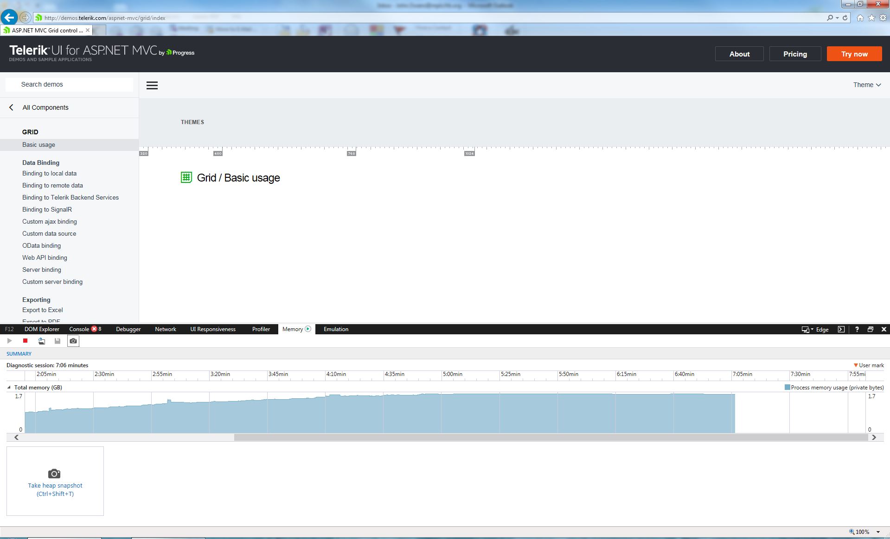Image resolution: width=890 pixels, height=539 pixels.
Task: Open the About page button
Action: [739, 54]
